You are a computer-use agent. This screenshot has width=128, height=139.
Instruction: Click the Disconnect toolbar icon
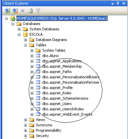(15, 11)
